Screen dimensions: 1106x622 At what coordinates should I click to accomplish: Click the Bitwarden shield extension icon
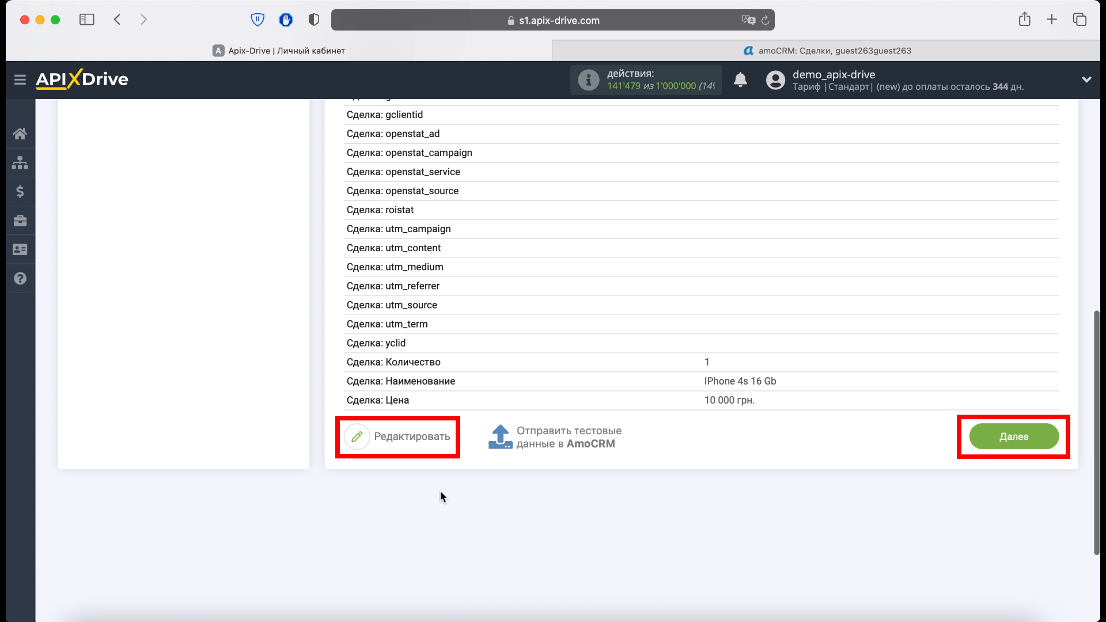pyautogui.click(x=257, y=20)
